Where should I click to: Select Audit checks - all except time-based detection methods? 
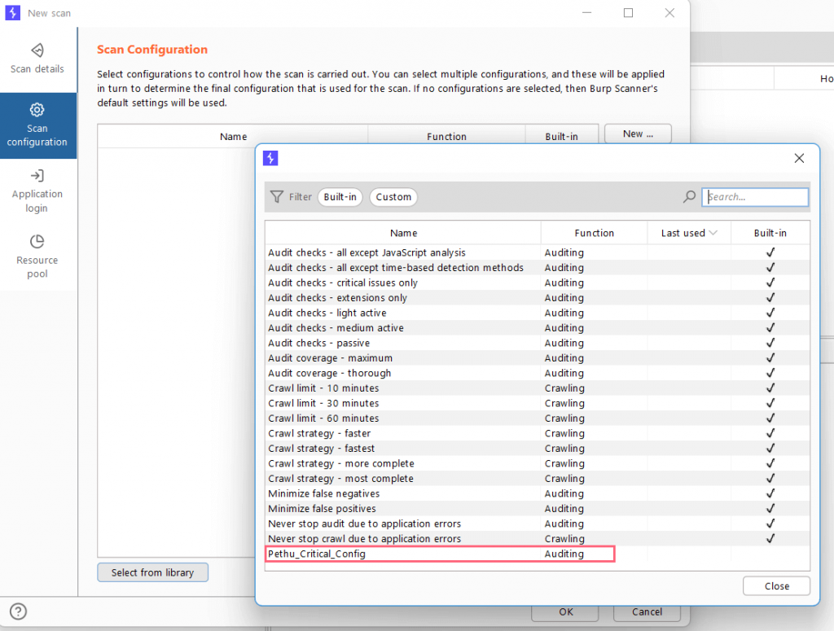[x=538, y=267]
